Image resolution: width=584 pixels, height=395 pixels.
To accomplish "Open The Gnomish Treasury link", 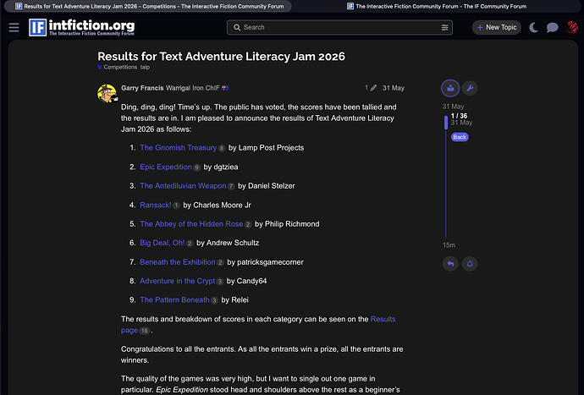I will click(x=178, y=148).
